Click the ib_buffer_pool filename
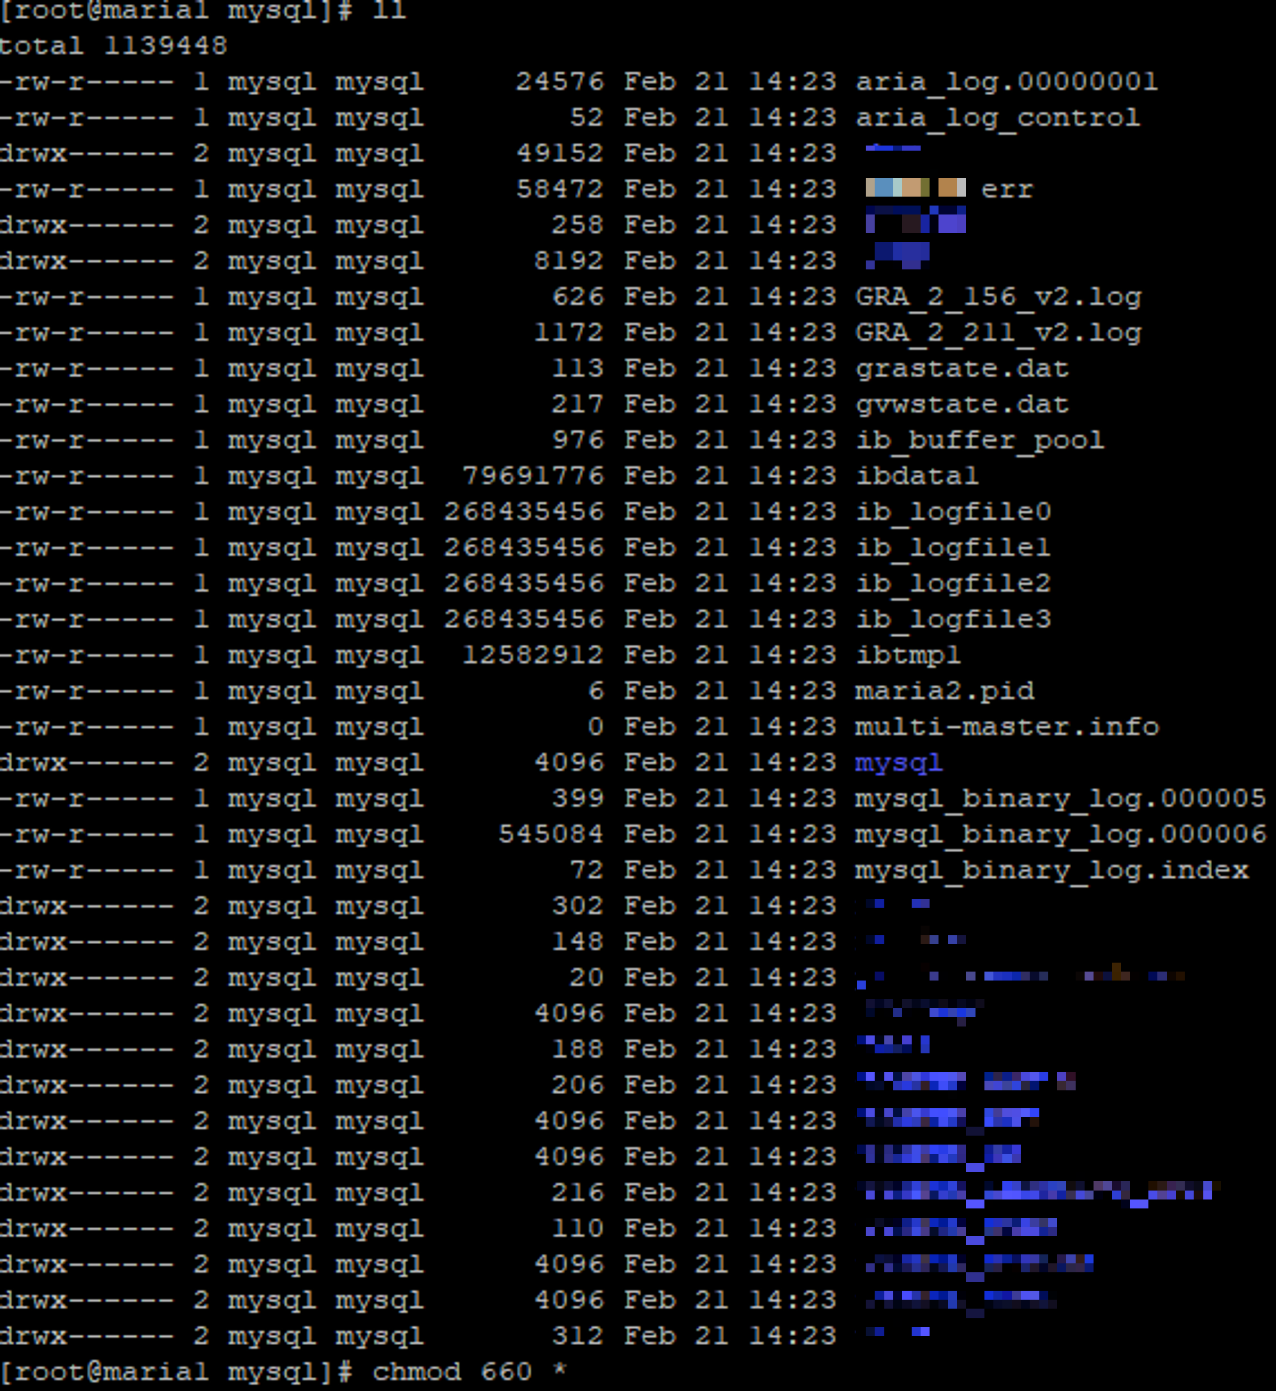The height and width of the screenshot is (1391, 1276). pyautogui.click(x=979, y=440)
